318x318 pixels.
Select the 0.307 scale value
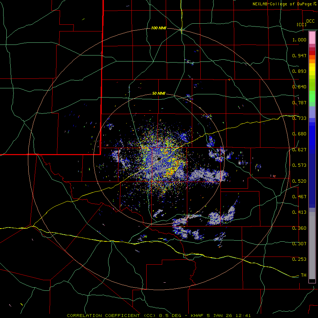pos(299,243)
